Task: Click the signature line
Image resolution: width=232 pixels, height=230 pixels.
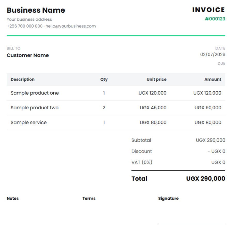Action: point(192,223)
